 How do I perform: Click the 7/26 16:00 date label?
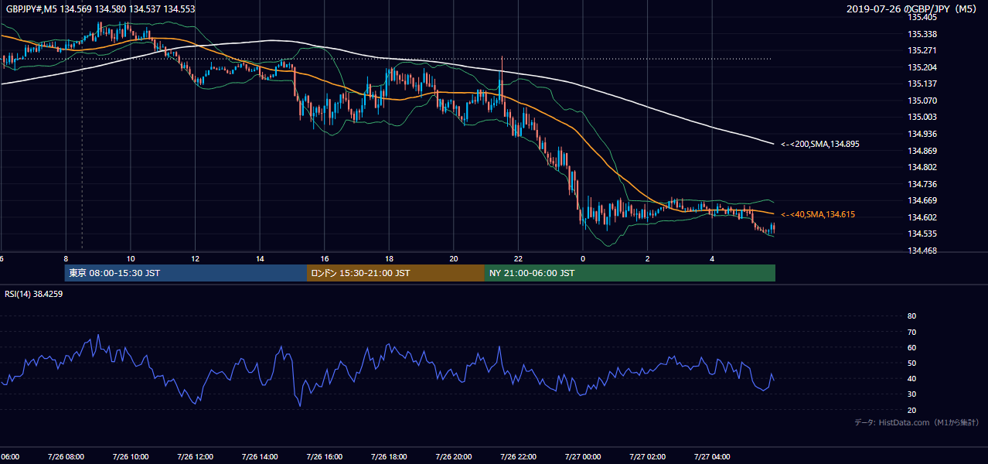tap(324, 457)
